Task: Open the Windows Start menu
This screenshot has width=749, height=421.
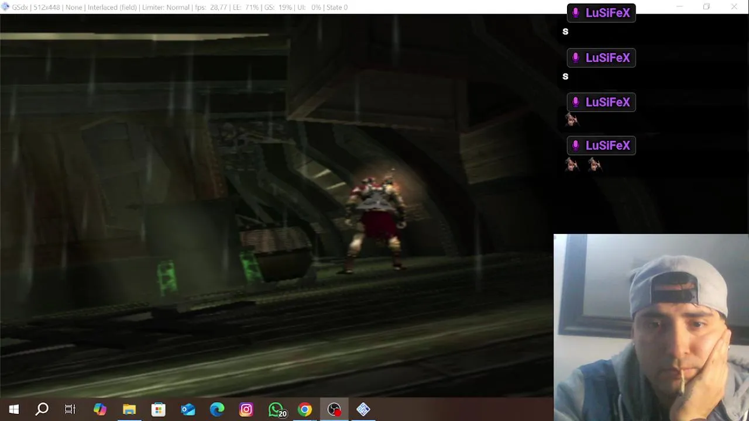Action: click(x=14, y=409)
